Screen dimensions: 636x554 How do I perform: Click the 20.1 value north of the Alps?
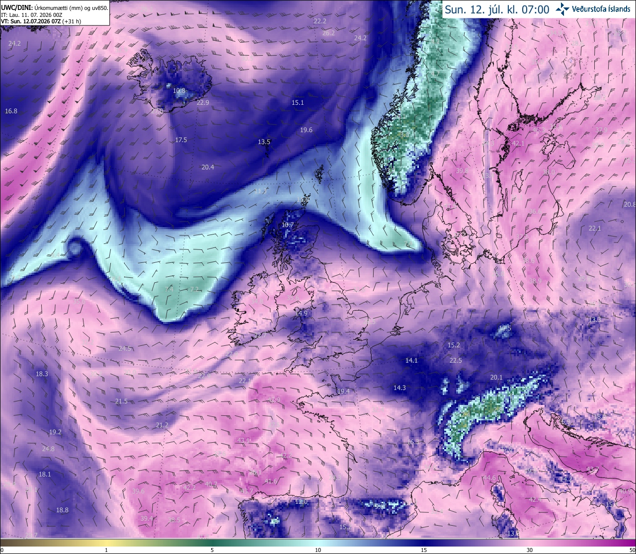click(x=496, y=377)
